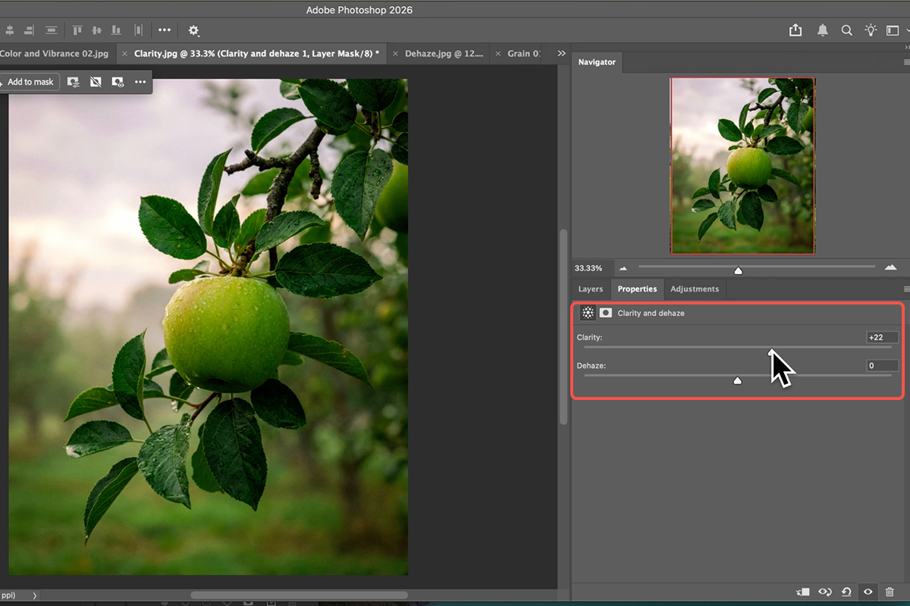The width and height of the screenshot is (910, 606).
Task: Click the Dehaze slider handle
Action: pyautogui.click(x=737, y=380)
